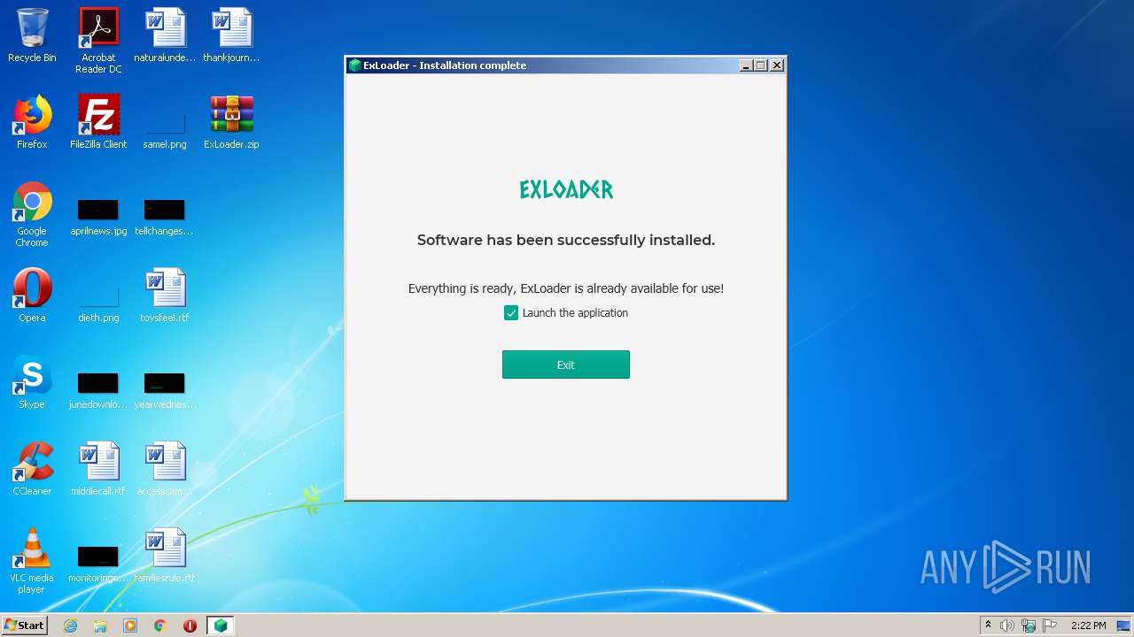Viewport: 1134px width, 637px height.
Task: Close the ExLoader installer window
Action: (x=777, y=65)
